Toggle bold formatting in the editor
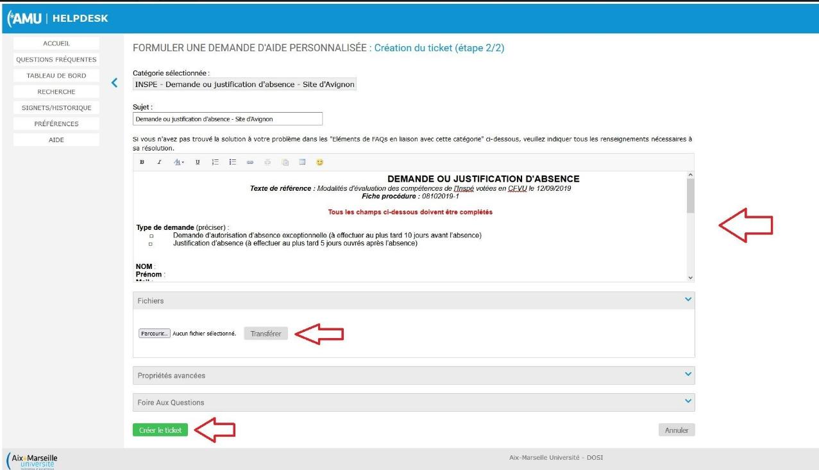Viewport: 819px width, 470px height. click(x=142, y=163)
